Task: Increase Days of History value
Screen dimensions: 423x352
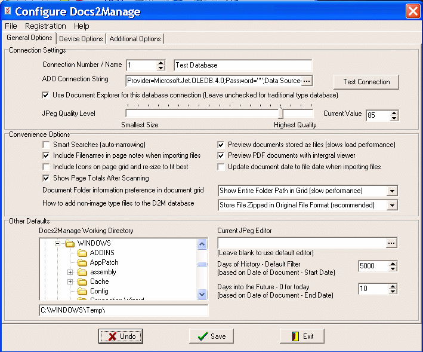Action: pyautogui.click(x=393, y=264)
